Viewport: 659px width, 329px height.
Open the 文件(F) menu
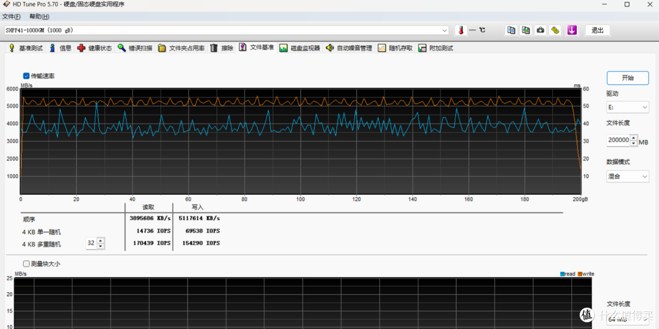point(12,17)
